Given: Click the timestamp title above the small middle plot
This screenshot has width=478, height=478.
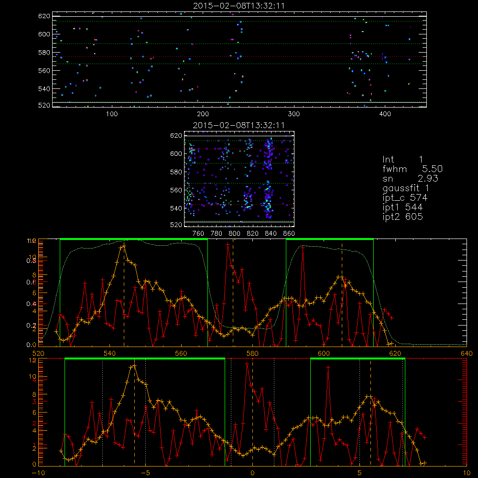Looking at the screenshot, I should 239,125.
